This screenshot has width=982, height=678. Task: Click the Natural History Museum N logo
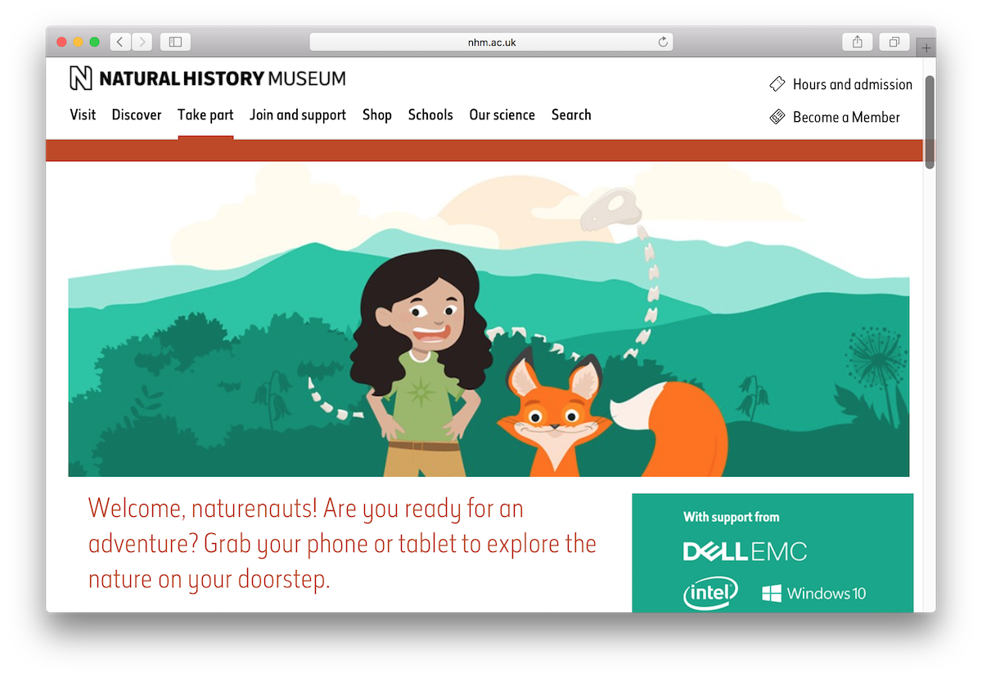[x=81, y=79]
